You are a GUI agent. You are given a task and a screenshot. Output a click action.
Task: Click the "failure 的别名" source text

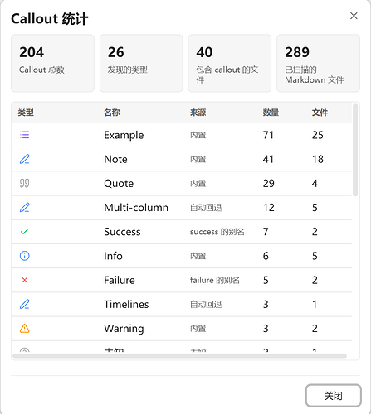(x=215, y=280)
